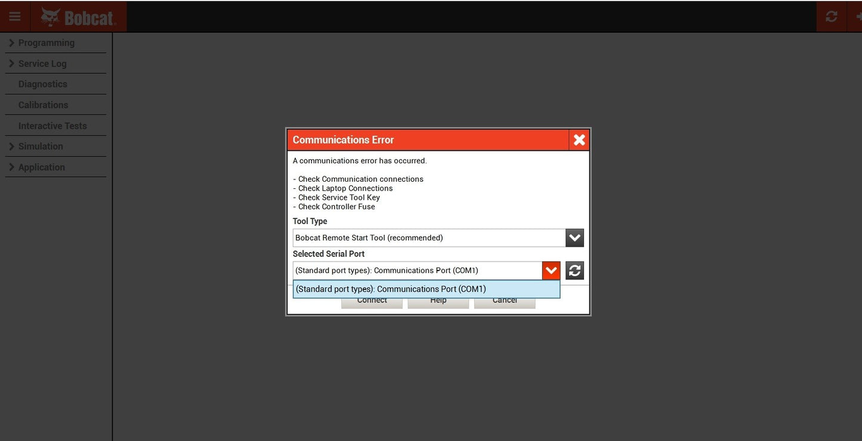This screenshot has width=862, height=441.
Task: Open Simulation in the sidebar
Action: coord(41,146)
